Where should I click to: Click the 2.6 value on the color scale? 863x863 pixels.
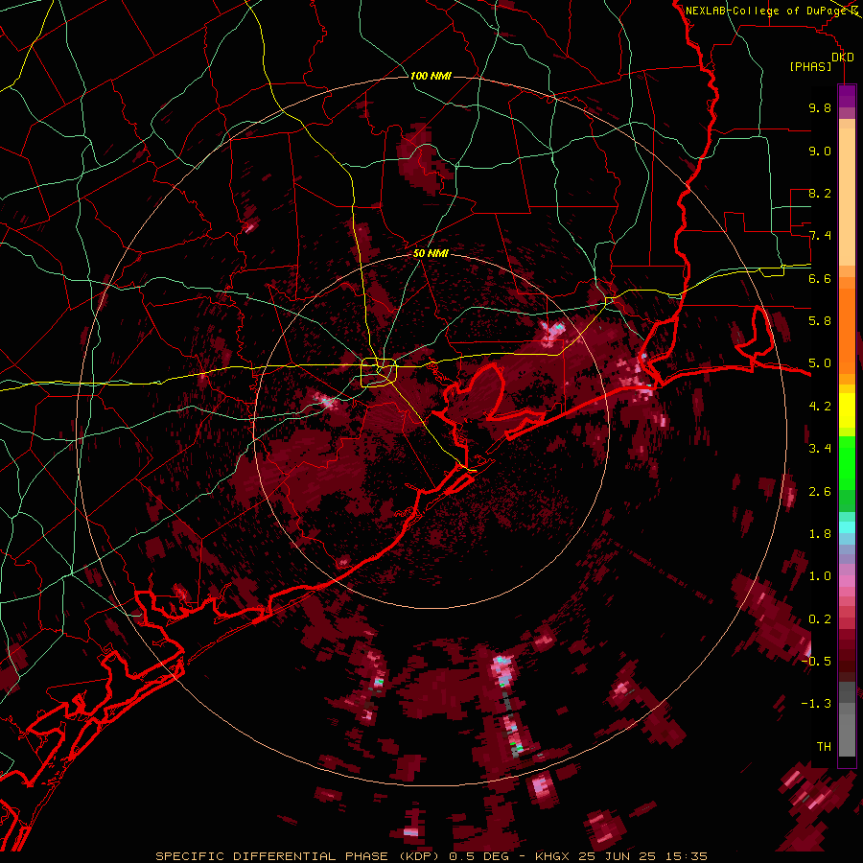[820, 492]
